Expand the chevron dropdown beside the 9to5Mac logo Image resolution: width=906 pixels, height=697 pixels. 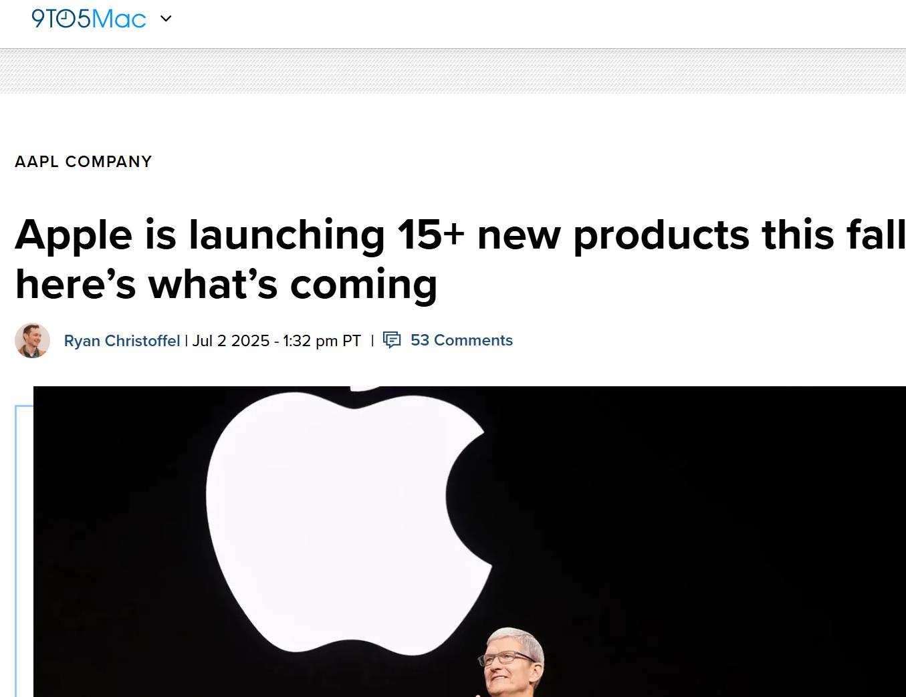[166, 19]
